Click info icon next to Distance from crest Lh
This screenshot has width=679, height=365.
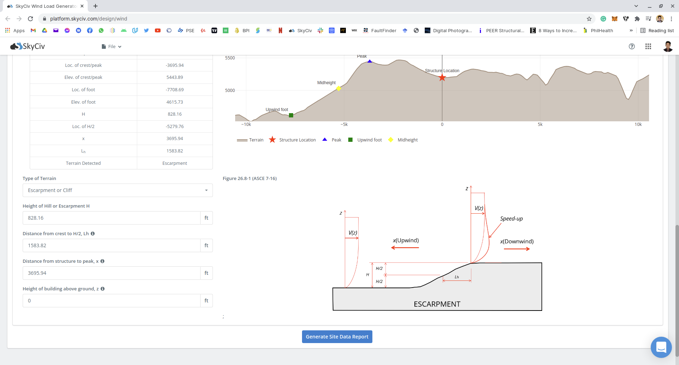point(93,234)
